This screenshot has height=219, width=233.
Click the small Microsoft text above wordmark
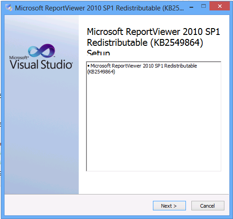19,58
